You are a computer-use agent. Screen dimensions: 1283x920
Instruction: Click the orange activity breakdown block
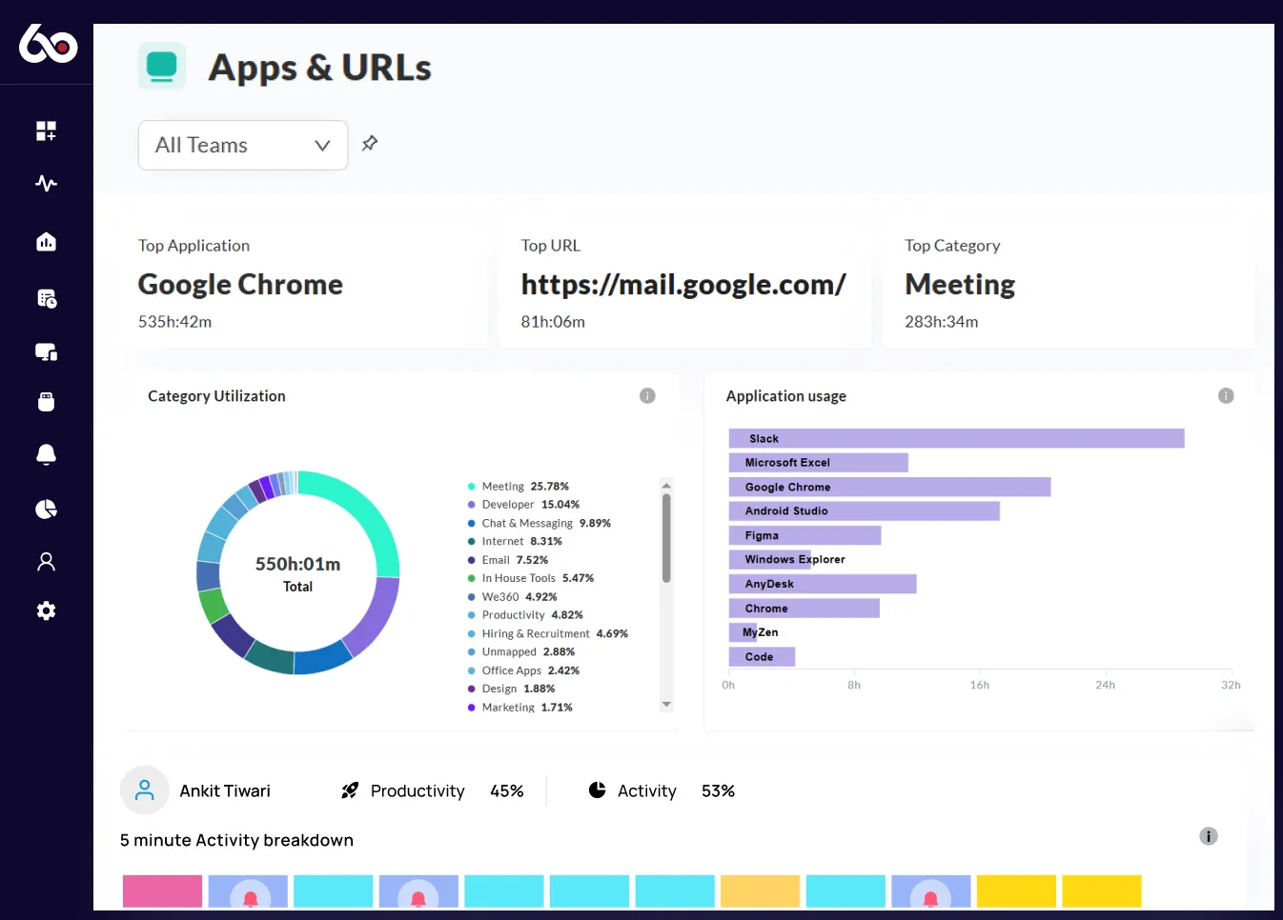[760, 891]
